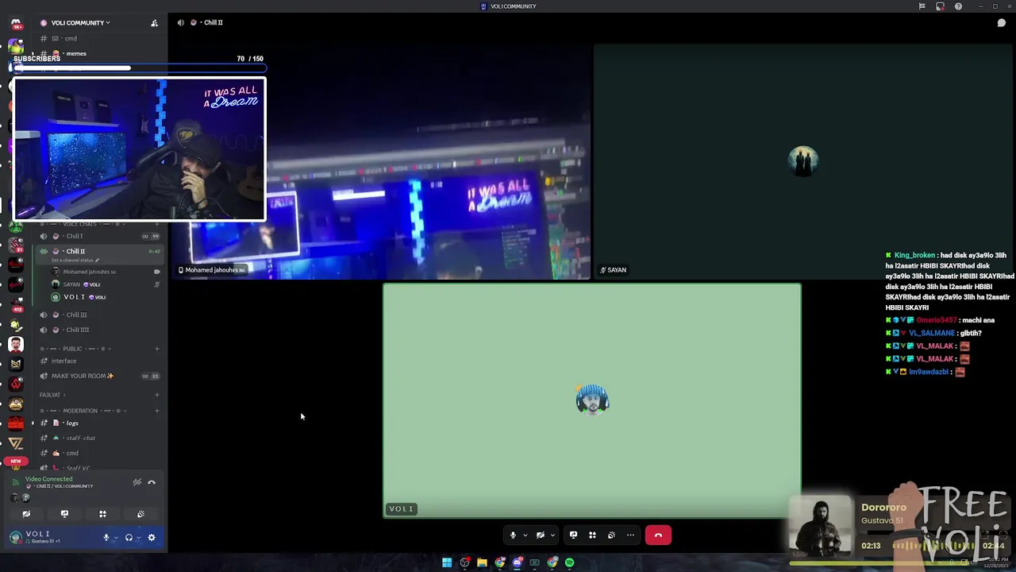The width and height of the screenshot is (1016, 572).
Task: Open the help icon in the title bar
Action: (958, 6)
